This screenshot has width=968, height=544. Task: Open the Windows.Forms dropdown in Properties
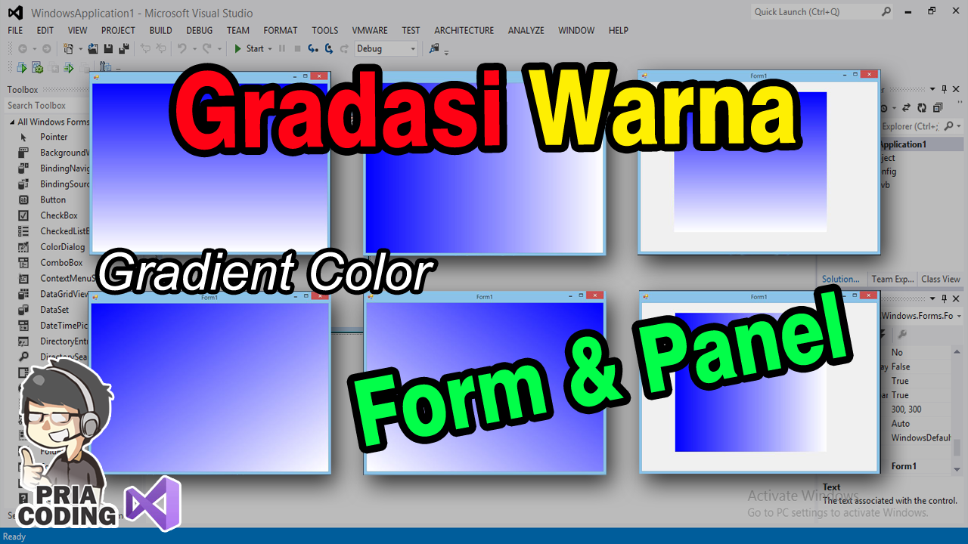[x=939, y=315]
